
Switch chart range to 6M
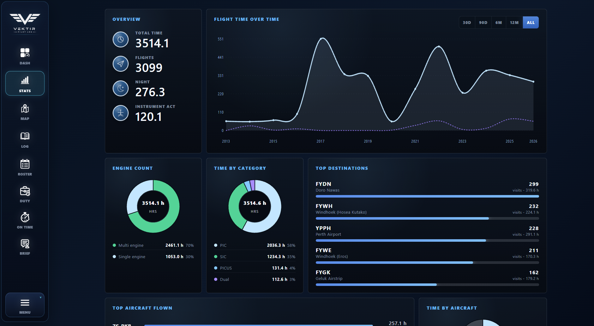(x=499, y=22)
